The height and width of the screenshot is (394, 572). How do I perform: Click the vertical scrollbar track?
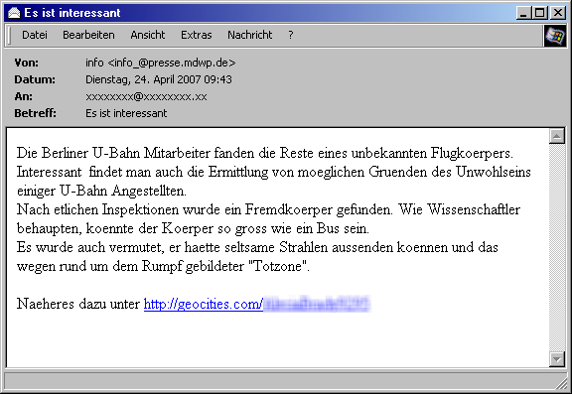point(557,248)
